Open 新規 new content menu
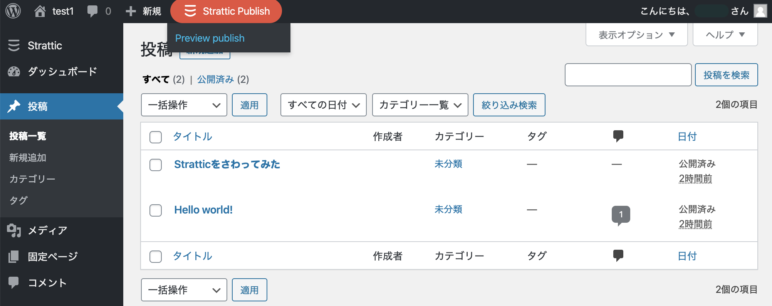Image resolution: width=772 pixels, height=306 pixels. [152, 11]
